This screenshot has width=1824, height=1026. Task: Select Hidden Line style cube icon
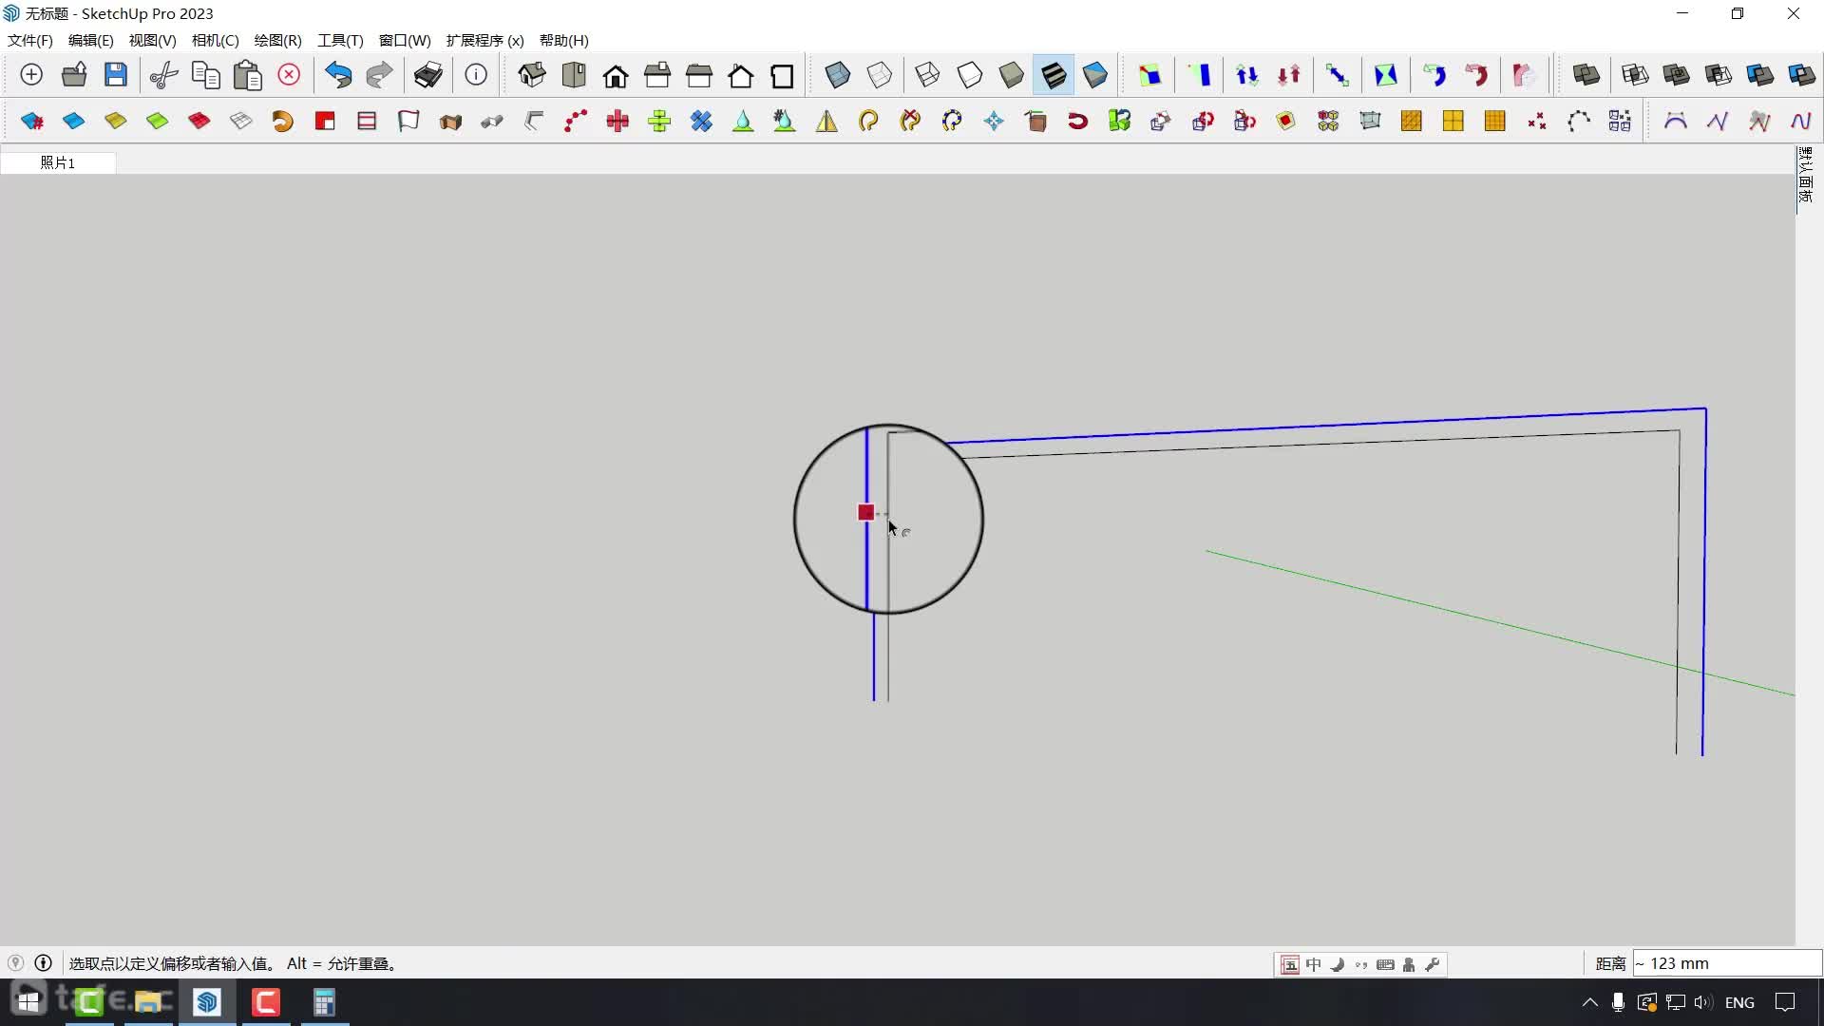pos(970,75)
